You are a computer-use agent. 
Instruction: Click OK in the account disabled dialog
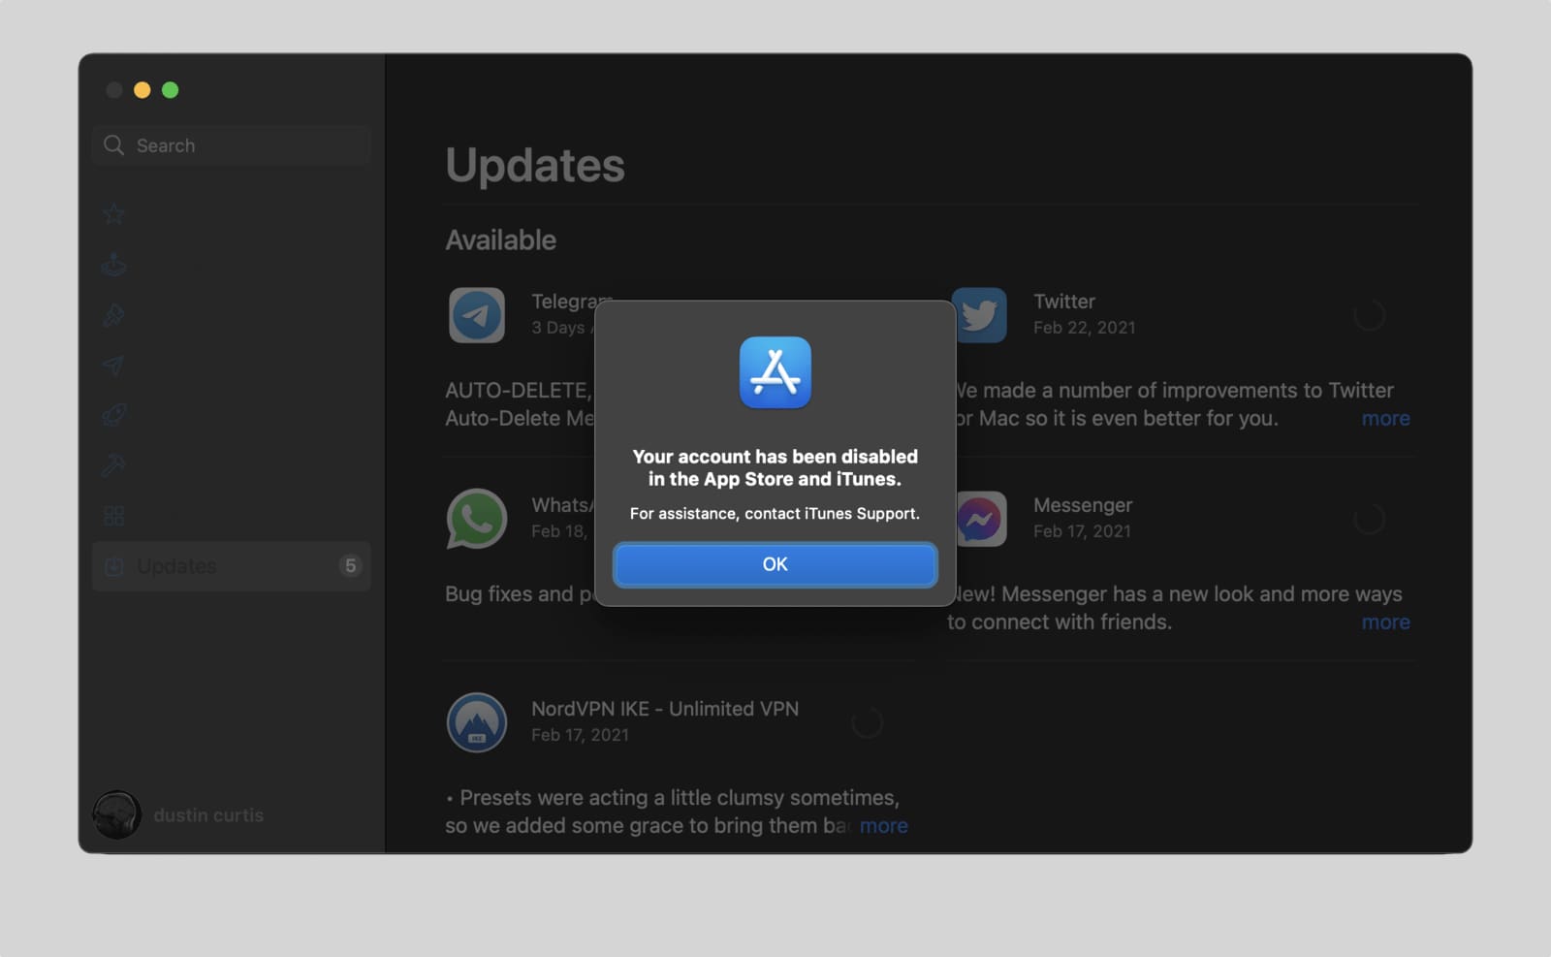(x=775, y=564)
